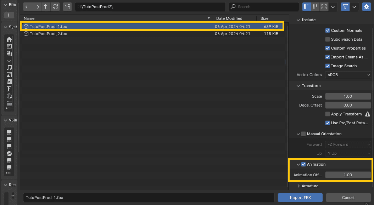This screenshot has width=374, height=205.
Task: Enable the Subdivision Data checkbox
Action: pos(328,39)
